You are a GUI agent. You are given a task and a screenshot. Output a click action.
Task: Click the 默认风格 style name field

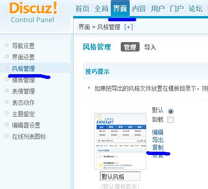[120, 176]
